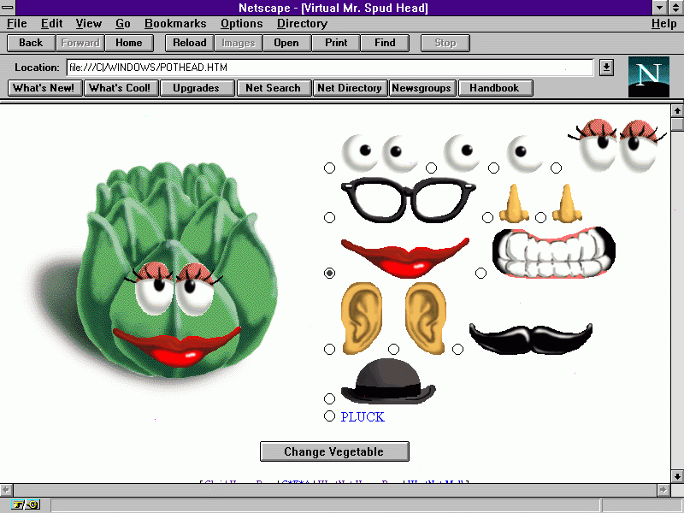Screen dimensions: 684x513
Task: Click the black bowler hat image
Action: pyautogui.click(x=388, y=381)
